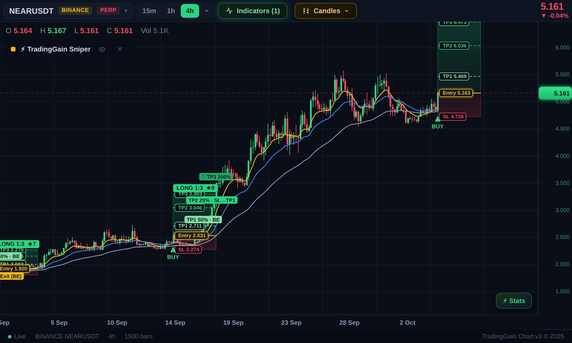572x343 pixels.
Task: Toggle TradingGain Sniper visibility eye icon
Action: click(x=102, y=49)
